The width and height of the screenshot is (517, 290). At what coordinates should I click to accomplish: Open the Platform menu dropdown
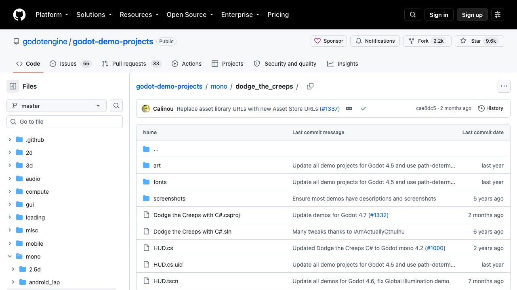[52, 14]
